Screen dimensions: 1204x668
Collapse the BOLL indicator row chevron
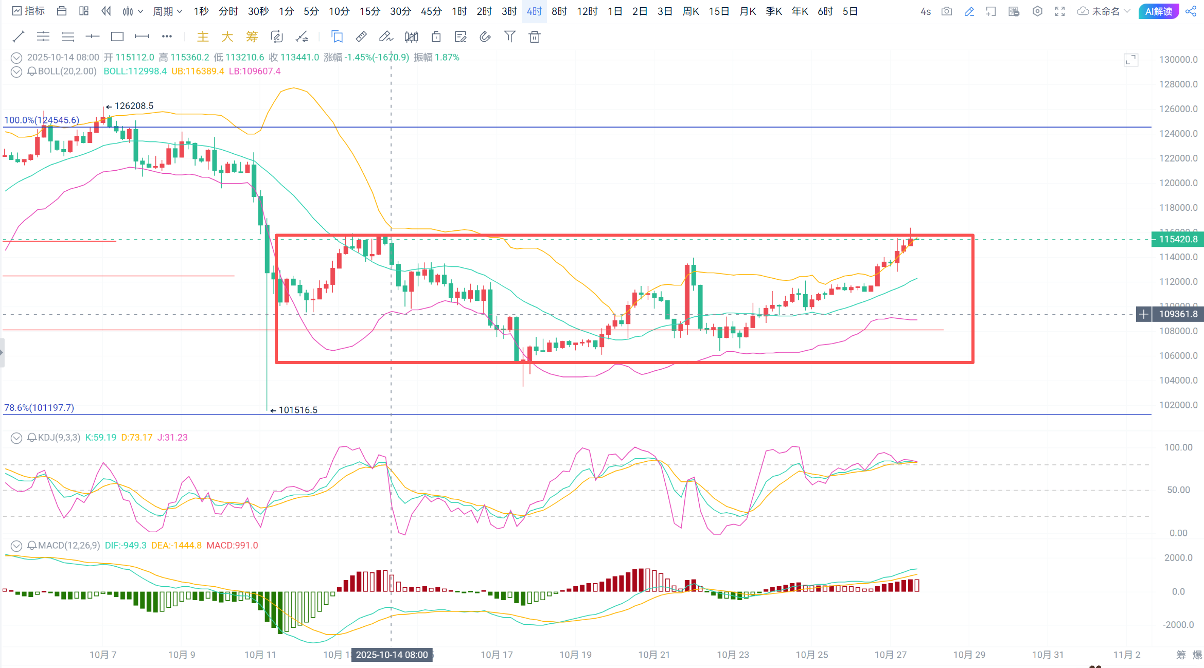(16, 71)
